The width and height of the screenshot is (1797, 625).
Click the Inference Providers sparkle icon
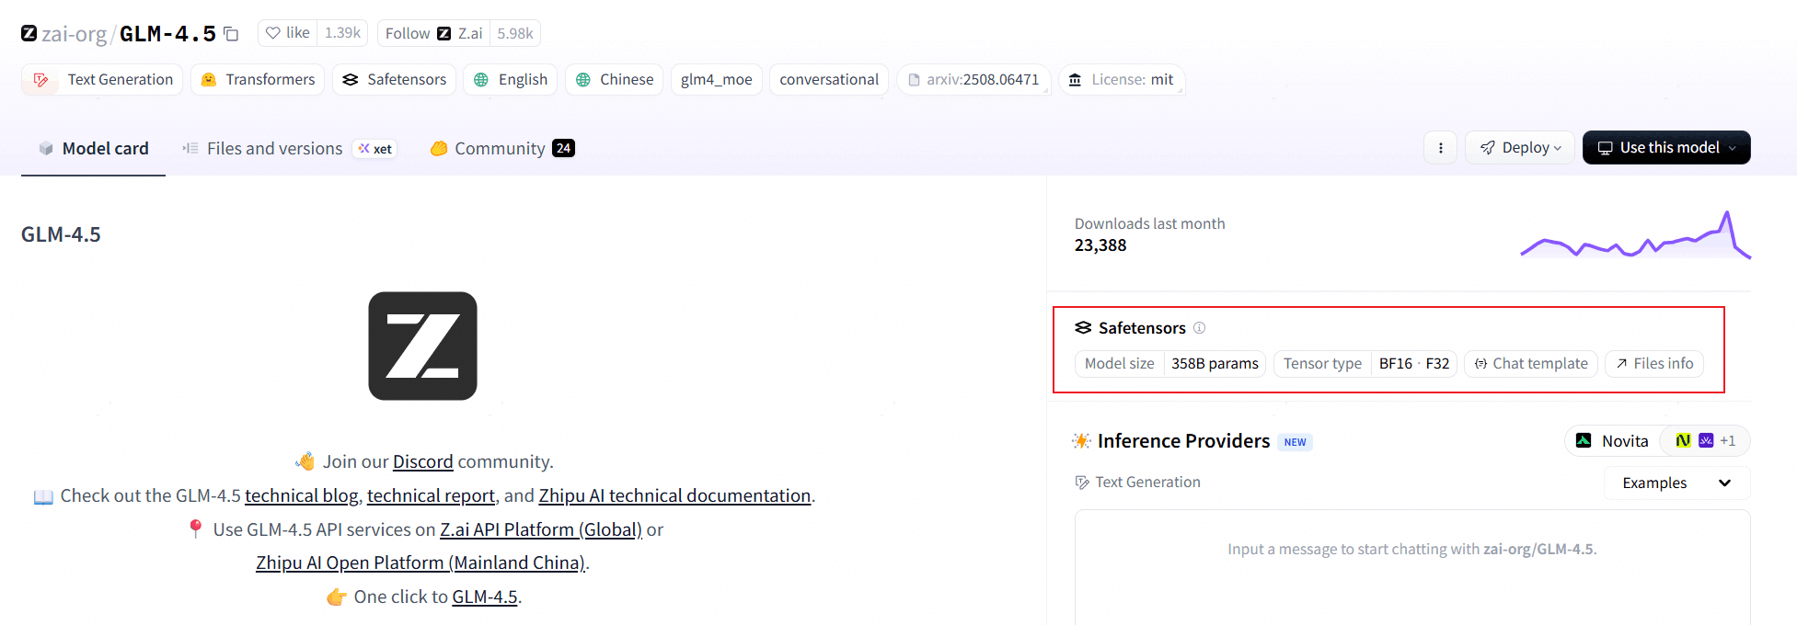pos(1081,441)
